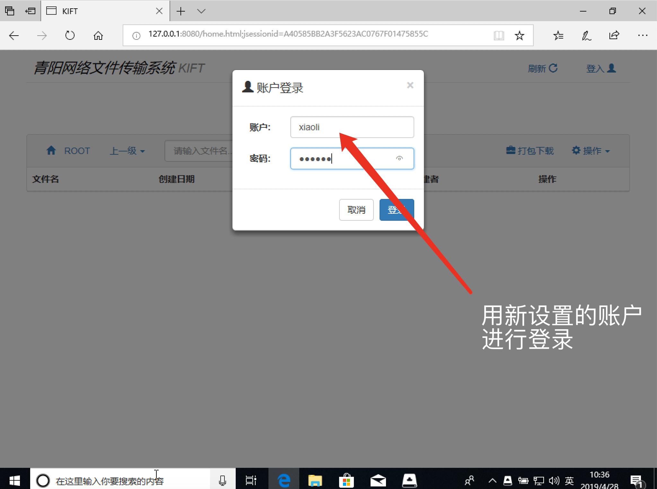
Task: Click the browser back arrow
Action: (14, 35)
